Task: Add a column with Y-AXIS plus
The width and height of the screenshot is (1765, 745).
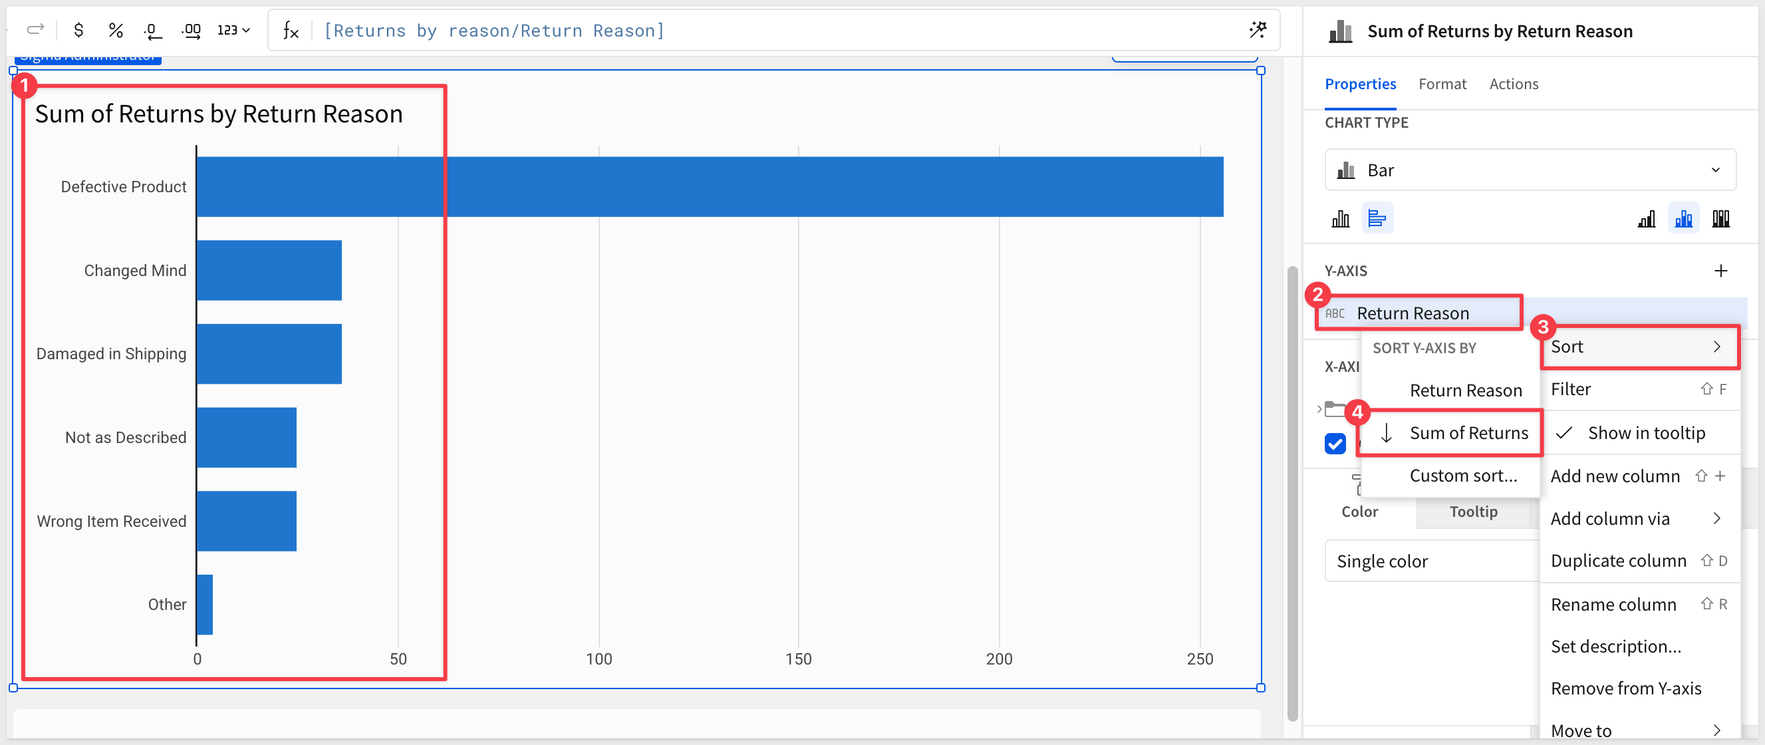Action: coord(1720,271)
